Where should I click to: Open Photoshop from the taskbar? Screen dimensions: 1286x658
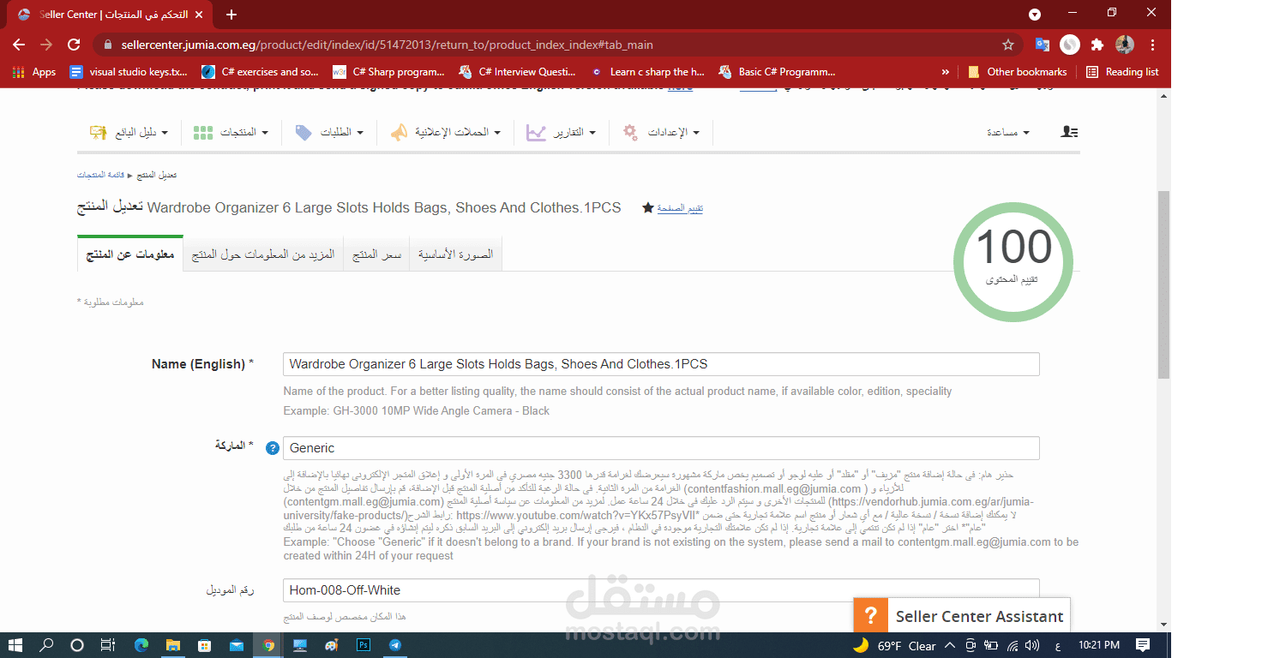point(364,645)
